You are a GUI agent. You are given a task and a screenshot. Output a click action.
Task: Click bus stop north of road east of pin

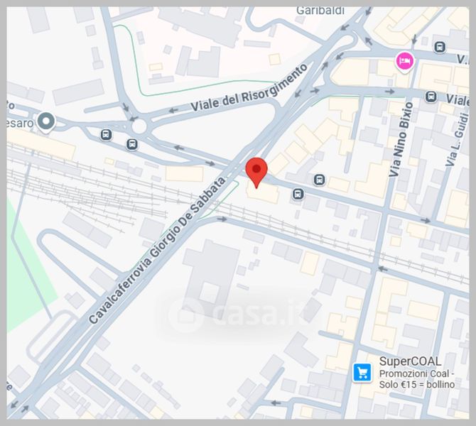coord(319,180)
